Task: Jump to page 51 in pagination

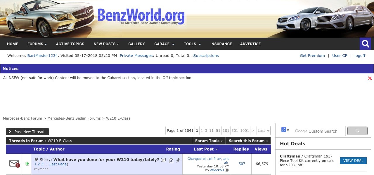Action: pos(218,130)
